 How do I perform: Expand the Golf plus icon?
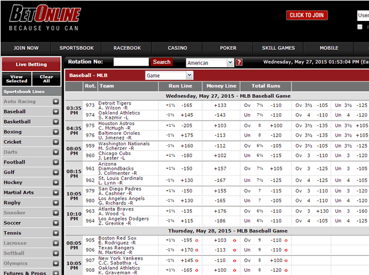click(56, 172)
